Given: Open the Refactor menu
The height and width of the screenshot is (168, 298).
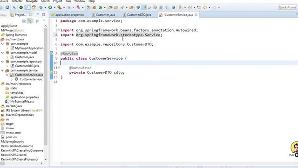Looking at the screenshot, I should (17, 1).
